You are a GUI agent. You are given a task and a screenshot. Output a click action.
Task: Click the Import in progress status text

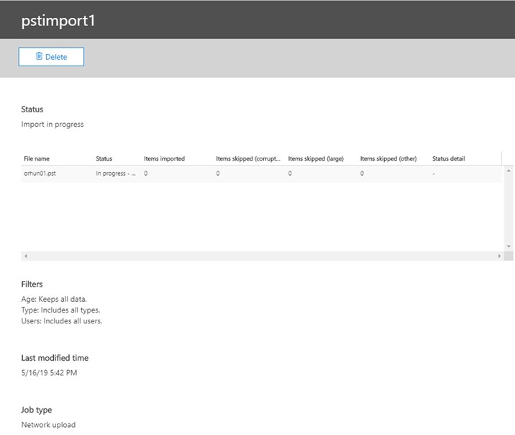(x=53, y=125)
